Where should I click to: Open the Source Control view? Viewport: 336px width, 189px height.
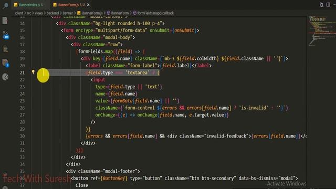tap(6, 35)
